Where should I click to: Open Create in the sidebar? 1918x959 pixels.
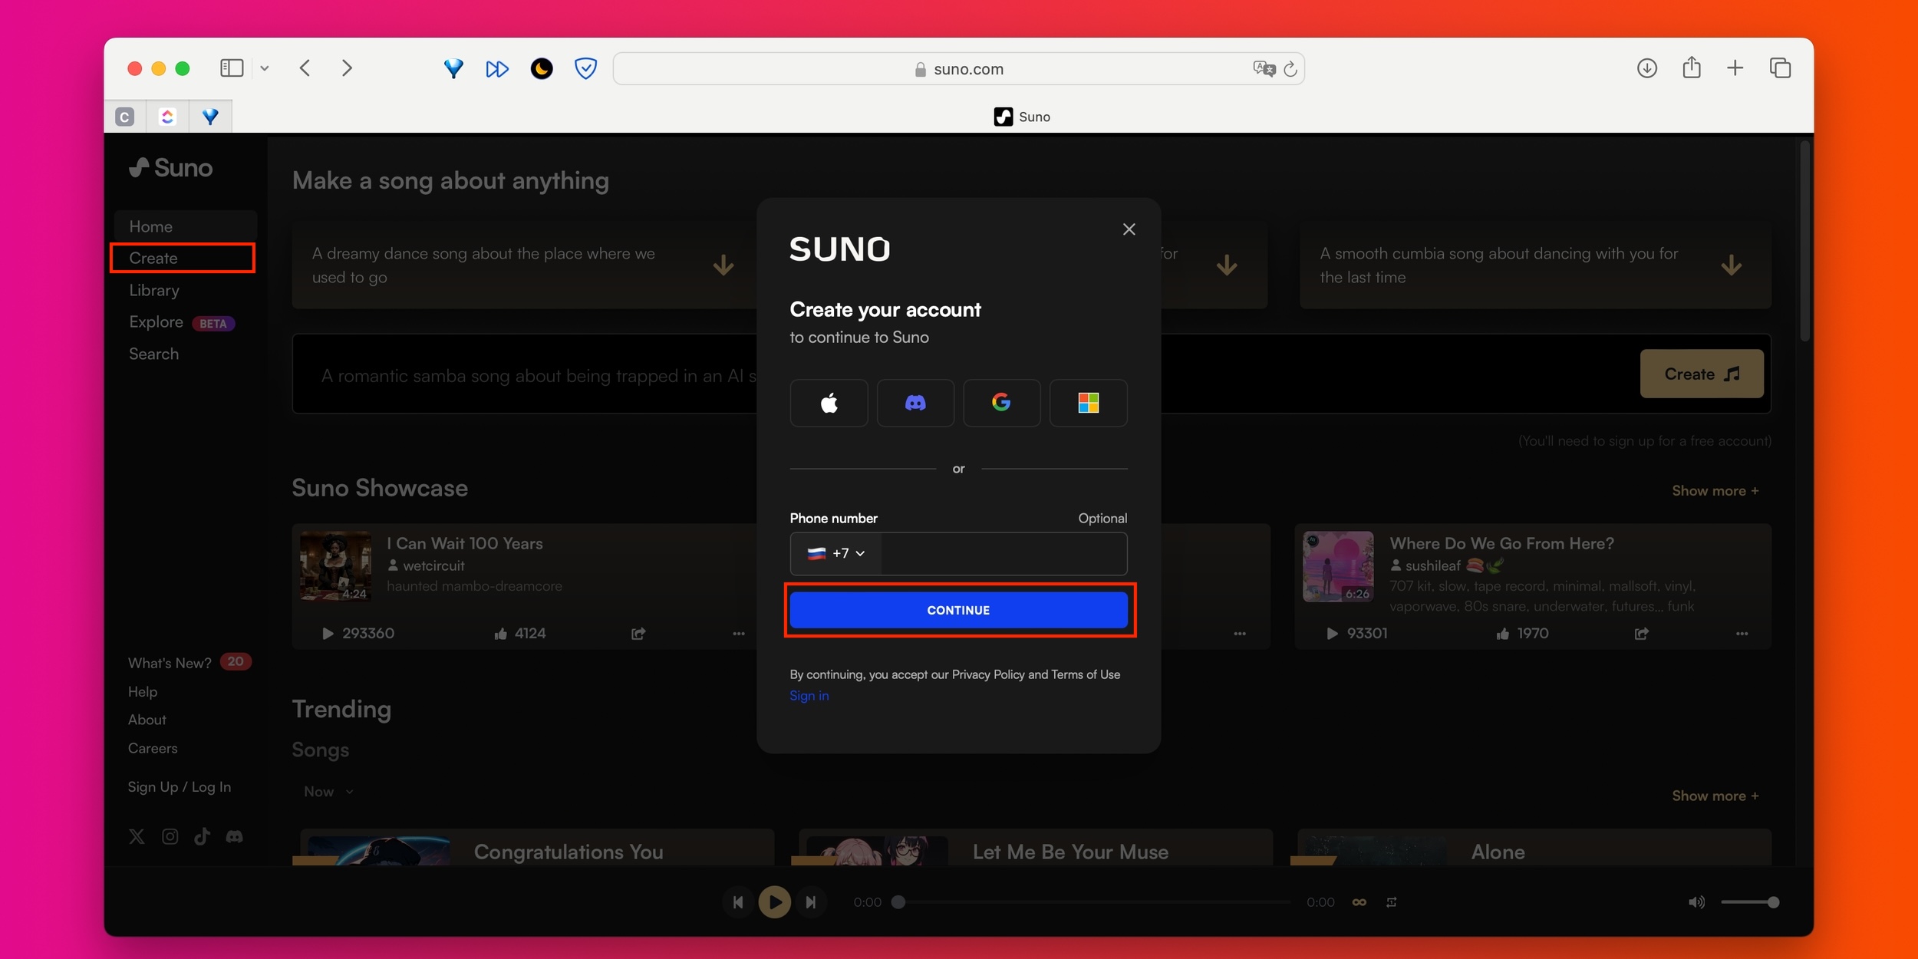[184, 259]
